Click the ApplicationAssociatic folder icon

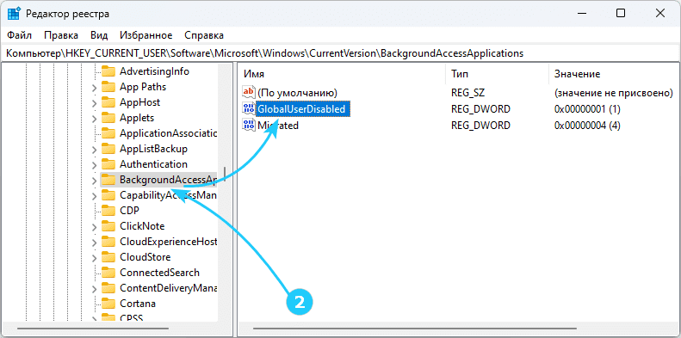108,133
